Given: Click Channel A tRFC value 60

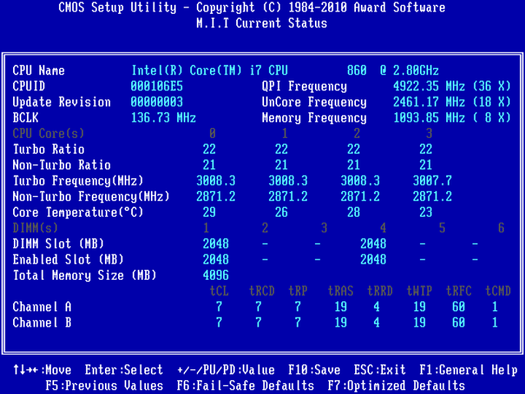Looking at the screenshot, I should pos(459,306).
